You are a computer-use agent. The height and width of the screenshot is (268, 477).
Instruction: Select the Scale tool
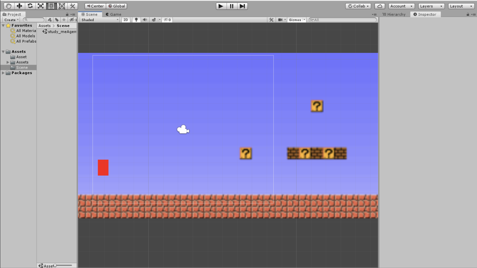point(41,6)
